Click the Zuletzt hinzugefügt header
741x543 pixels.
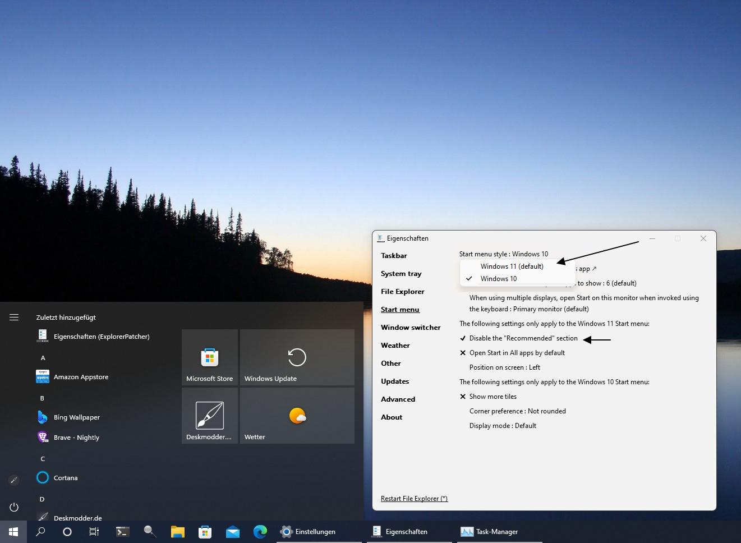tap(66, 317)
